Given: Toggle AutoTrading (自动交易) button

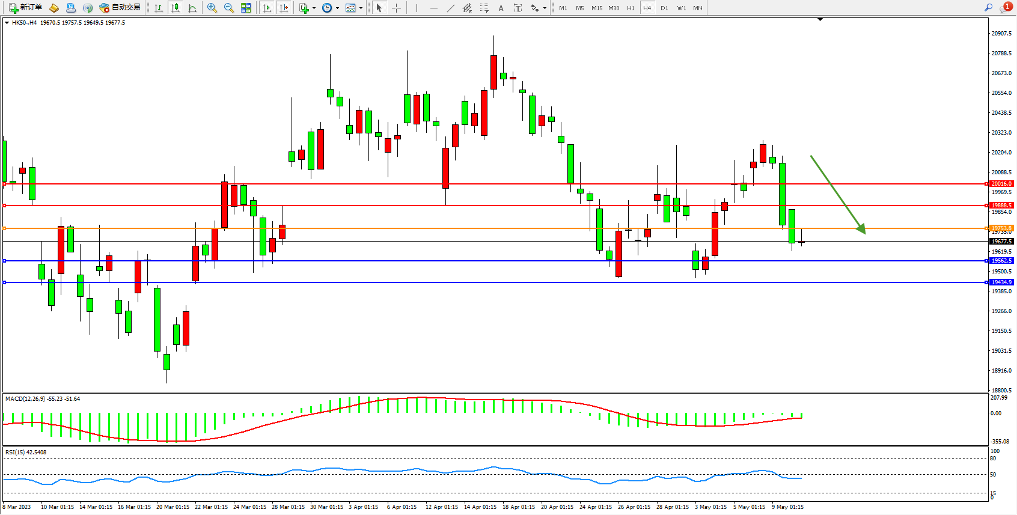Looking at the screenshot, I should click(120, 8).
